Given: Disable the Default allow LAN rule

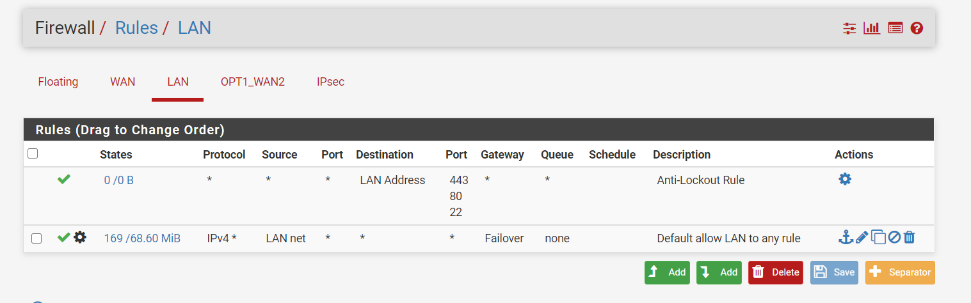Looking at the screenshot, I should point(894,238).
